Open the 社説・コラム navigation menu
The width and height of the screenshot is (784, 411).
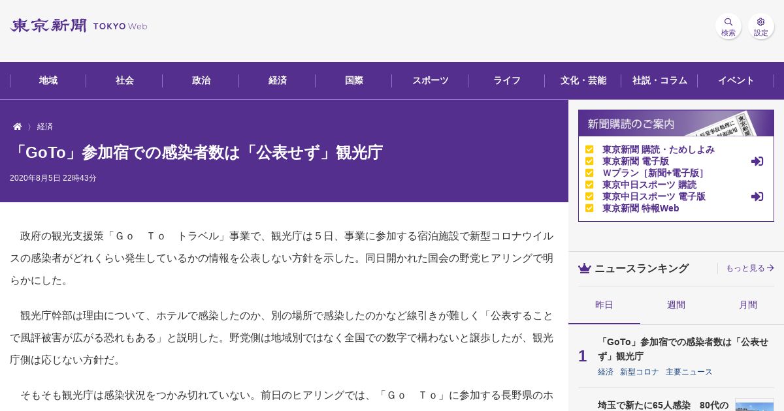coord(660,80)
